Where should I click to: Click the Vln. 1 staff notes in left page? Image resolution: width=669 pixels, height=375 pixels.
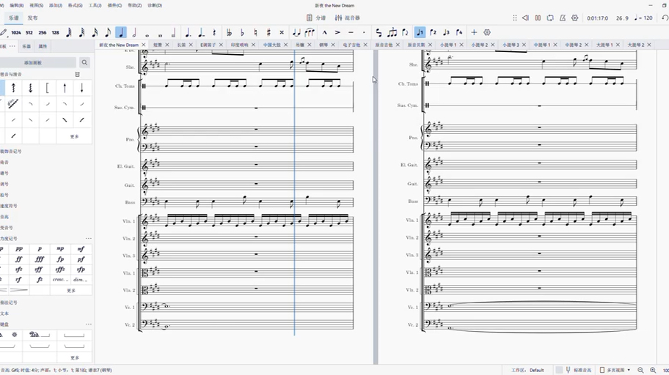220,220
